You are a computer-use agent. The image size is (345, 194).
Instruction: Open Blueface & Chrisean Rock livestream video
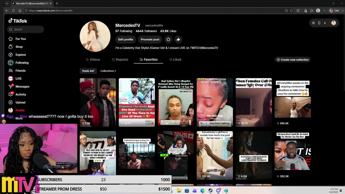tap(254, 155)
